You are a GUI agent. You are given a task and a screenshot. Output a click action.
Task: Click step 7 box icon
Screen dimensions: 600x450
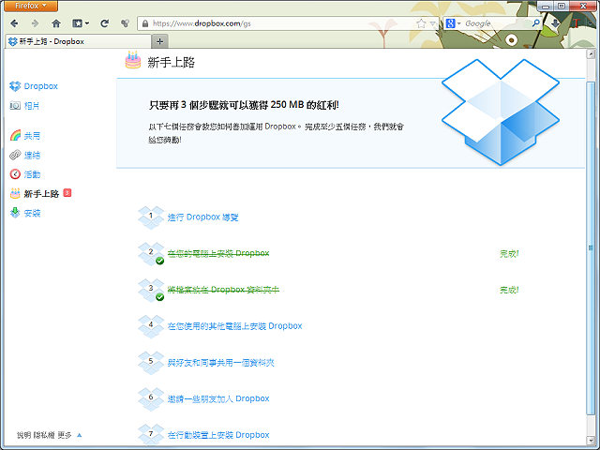coord(151,435)
